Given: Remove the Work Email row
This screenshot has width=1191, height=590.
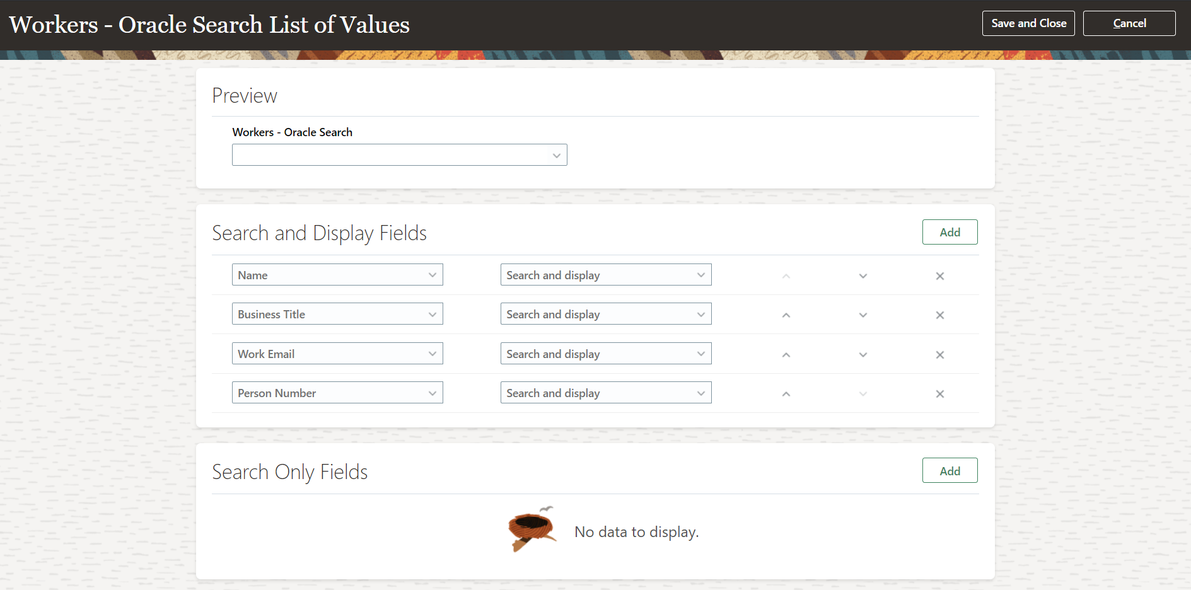Looking at the screenshot, I should 939,355.
